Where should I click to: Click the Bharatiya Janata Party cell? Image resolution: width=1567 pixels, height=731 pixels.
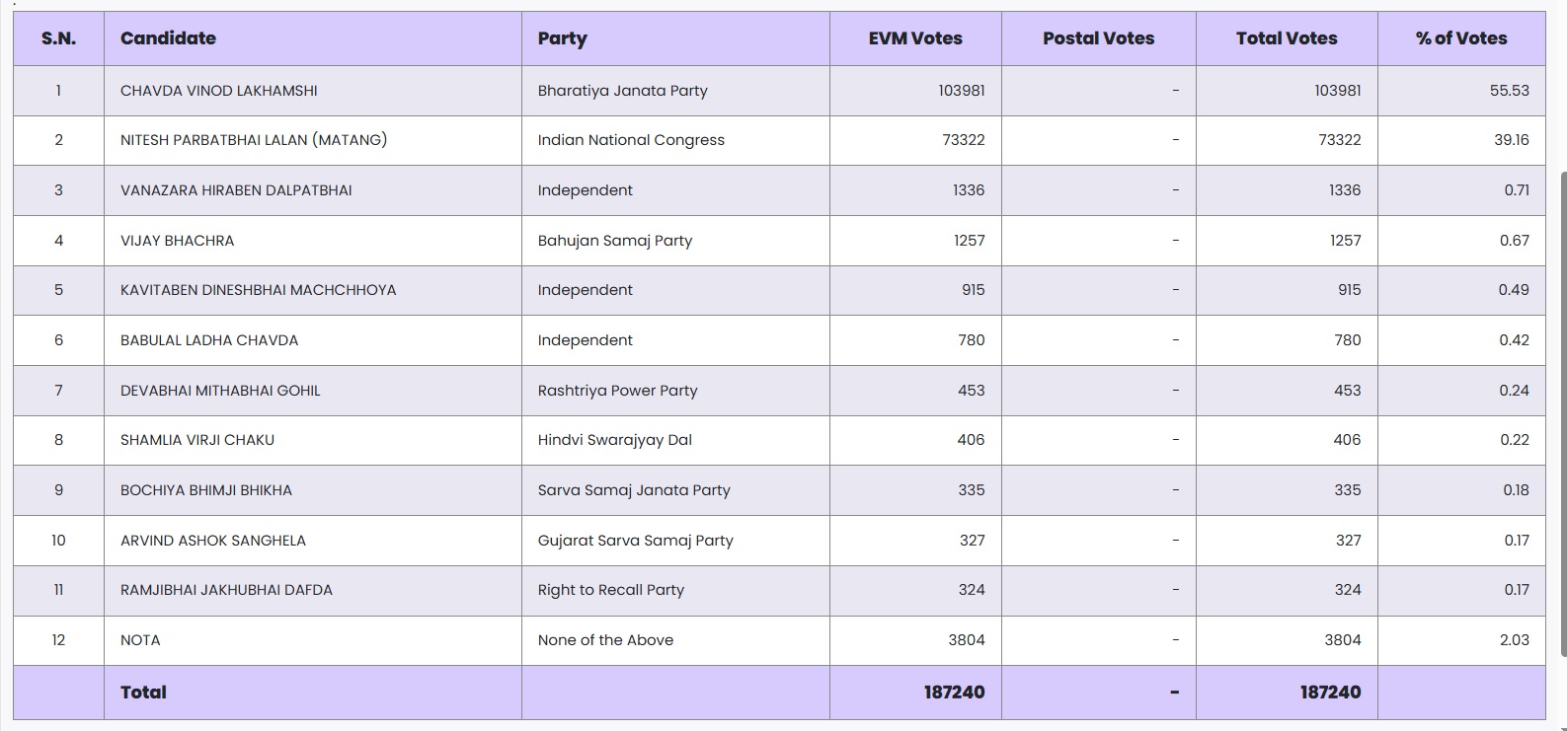622,91
